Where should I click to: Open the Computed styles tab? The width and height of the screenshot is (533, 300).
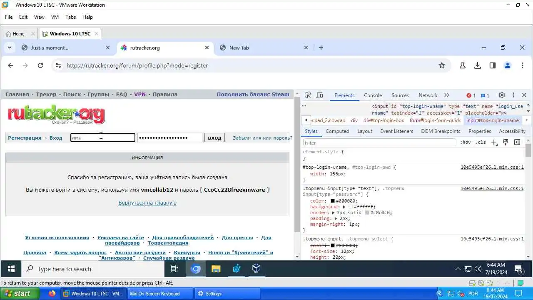pos(337,131)
